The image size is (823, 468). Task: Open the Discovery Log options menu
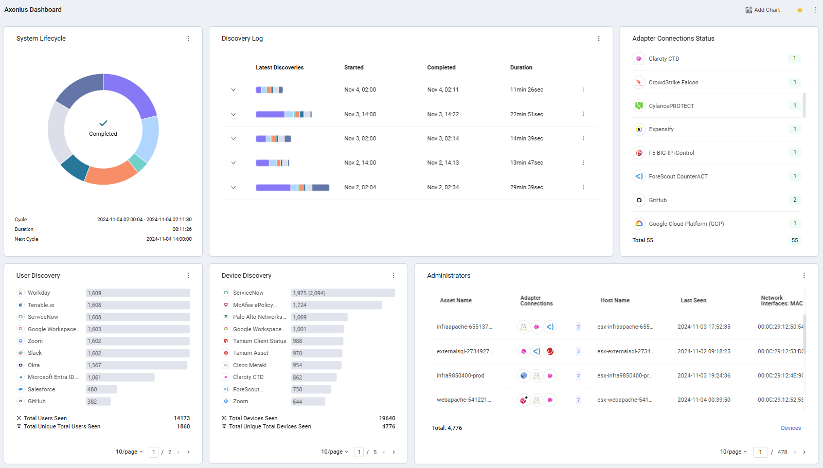[599, 39]
